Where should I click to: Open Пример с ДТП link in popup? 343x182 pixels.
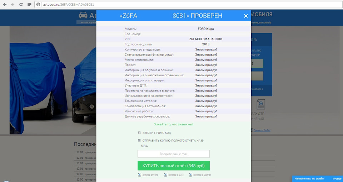pos(176,175)
